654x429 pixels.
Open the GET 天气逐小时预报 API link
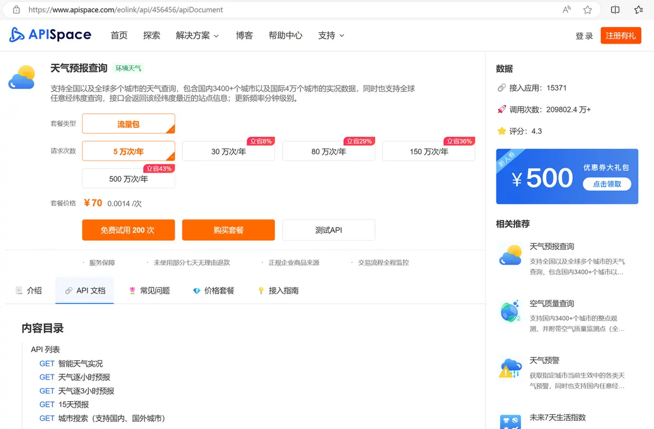click(x=75, y=377)
